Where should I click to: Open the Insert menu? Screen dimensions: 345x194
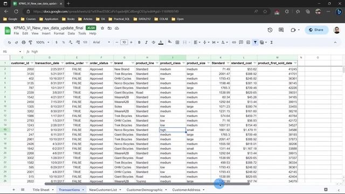coord(46,33)
